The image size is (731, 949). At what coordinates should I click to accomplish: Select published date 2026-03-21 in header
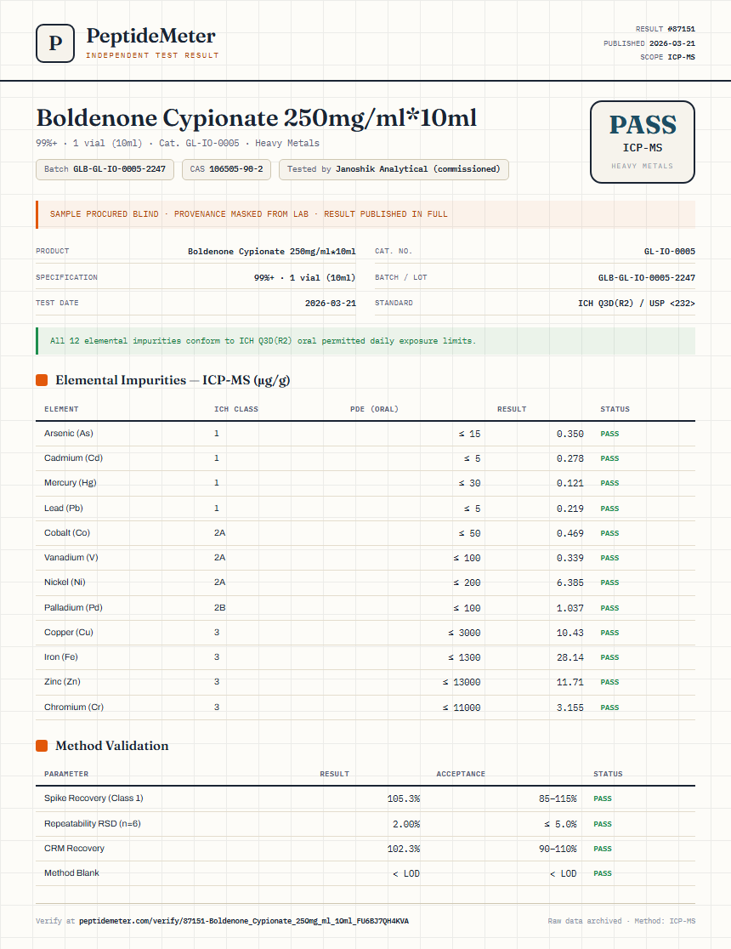[671, 43]
